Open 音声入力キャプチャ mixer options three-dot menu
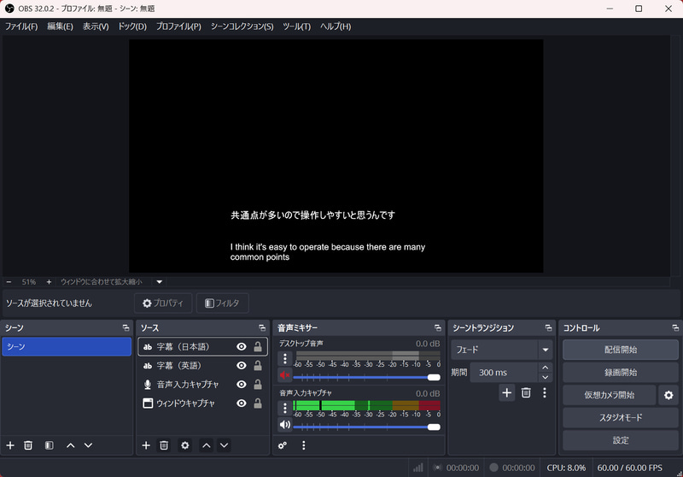This screenshot has width=683, height=477. coord(285,408)
